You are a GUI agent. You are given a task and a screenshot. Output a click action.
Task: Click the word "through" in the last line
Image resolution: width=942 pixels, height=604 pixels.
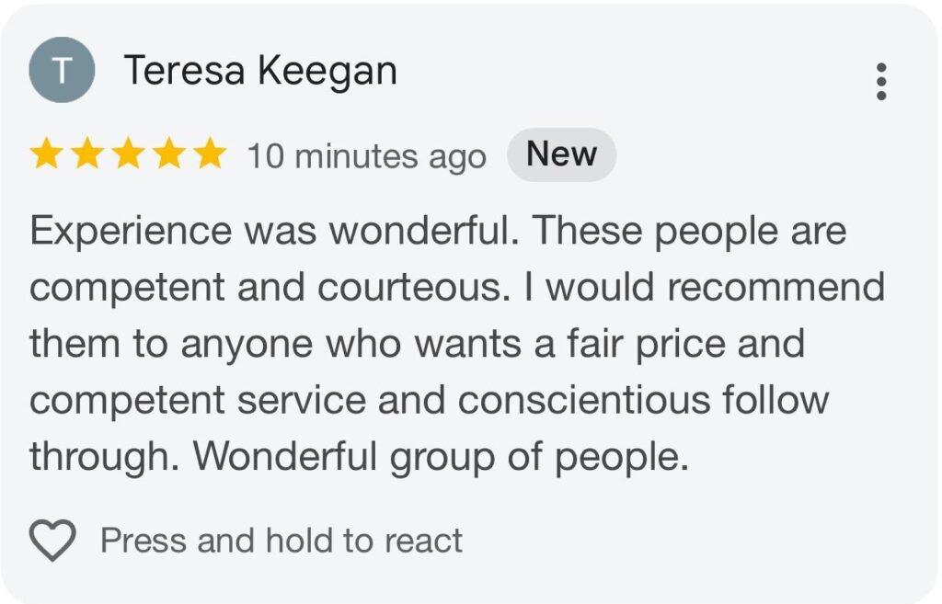coord(99,457)
